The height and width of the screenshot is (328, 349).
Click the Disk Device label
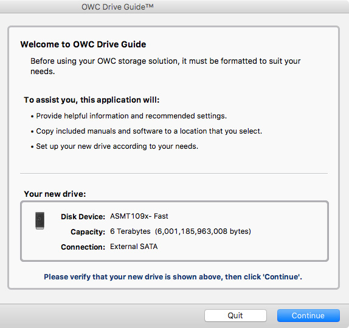pyautogui.click(x=83, y=217)
